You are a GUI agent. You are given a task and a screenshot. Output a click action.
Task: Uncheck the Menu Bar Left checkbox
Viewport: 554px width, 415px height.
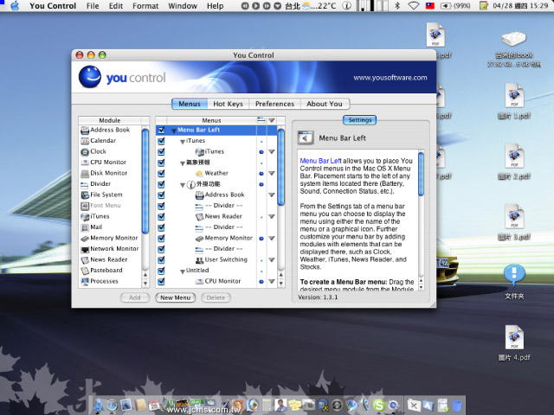(161, 130)
